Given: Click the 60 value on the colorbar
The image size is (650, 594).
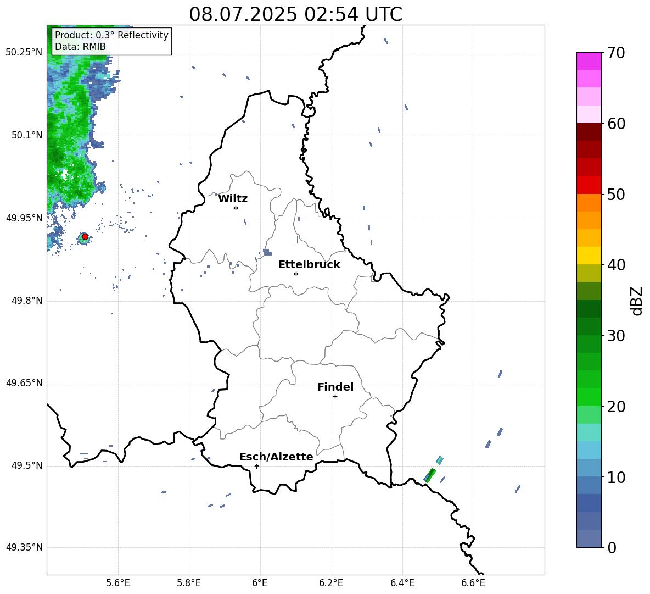Looking at the screenshot, I should [x=616, y=124].
